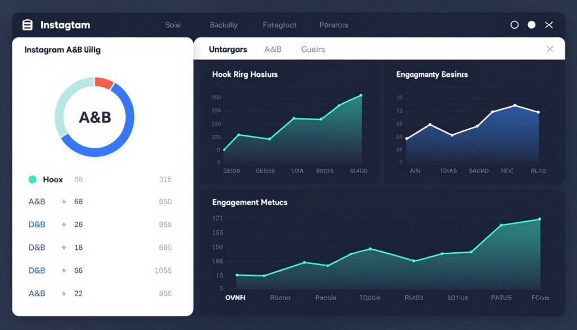Click the Hook Rirg Haslurs chart title

[245, 74]
